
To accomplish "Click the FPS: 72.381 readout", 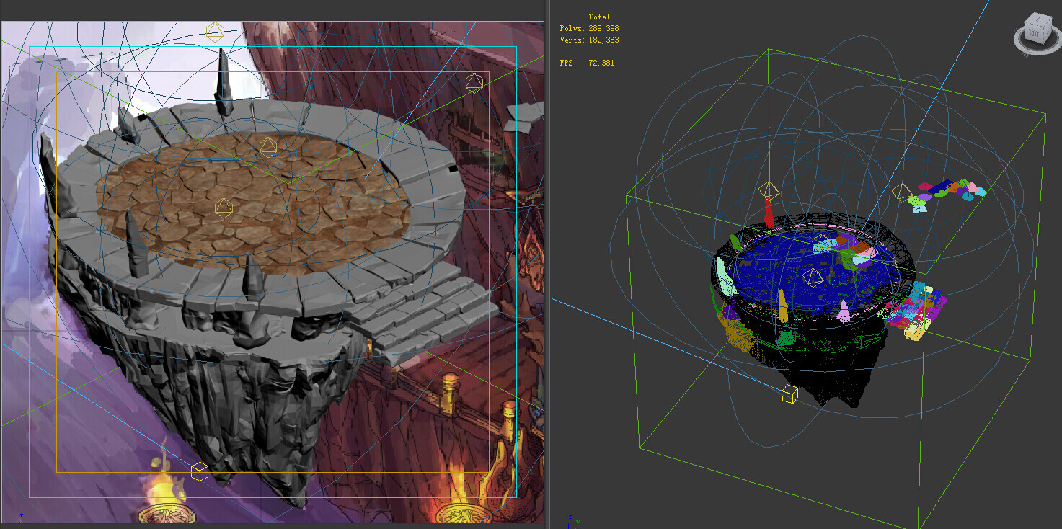I will click(587, 63).
